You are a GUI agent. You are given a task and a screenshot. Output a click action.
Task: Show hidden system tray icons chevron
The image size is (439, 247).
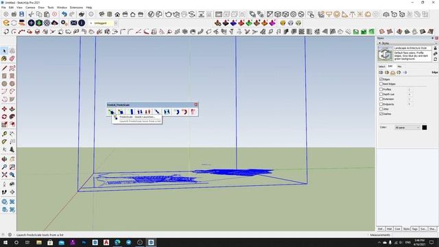[379, 242]
